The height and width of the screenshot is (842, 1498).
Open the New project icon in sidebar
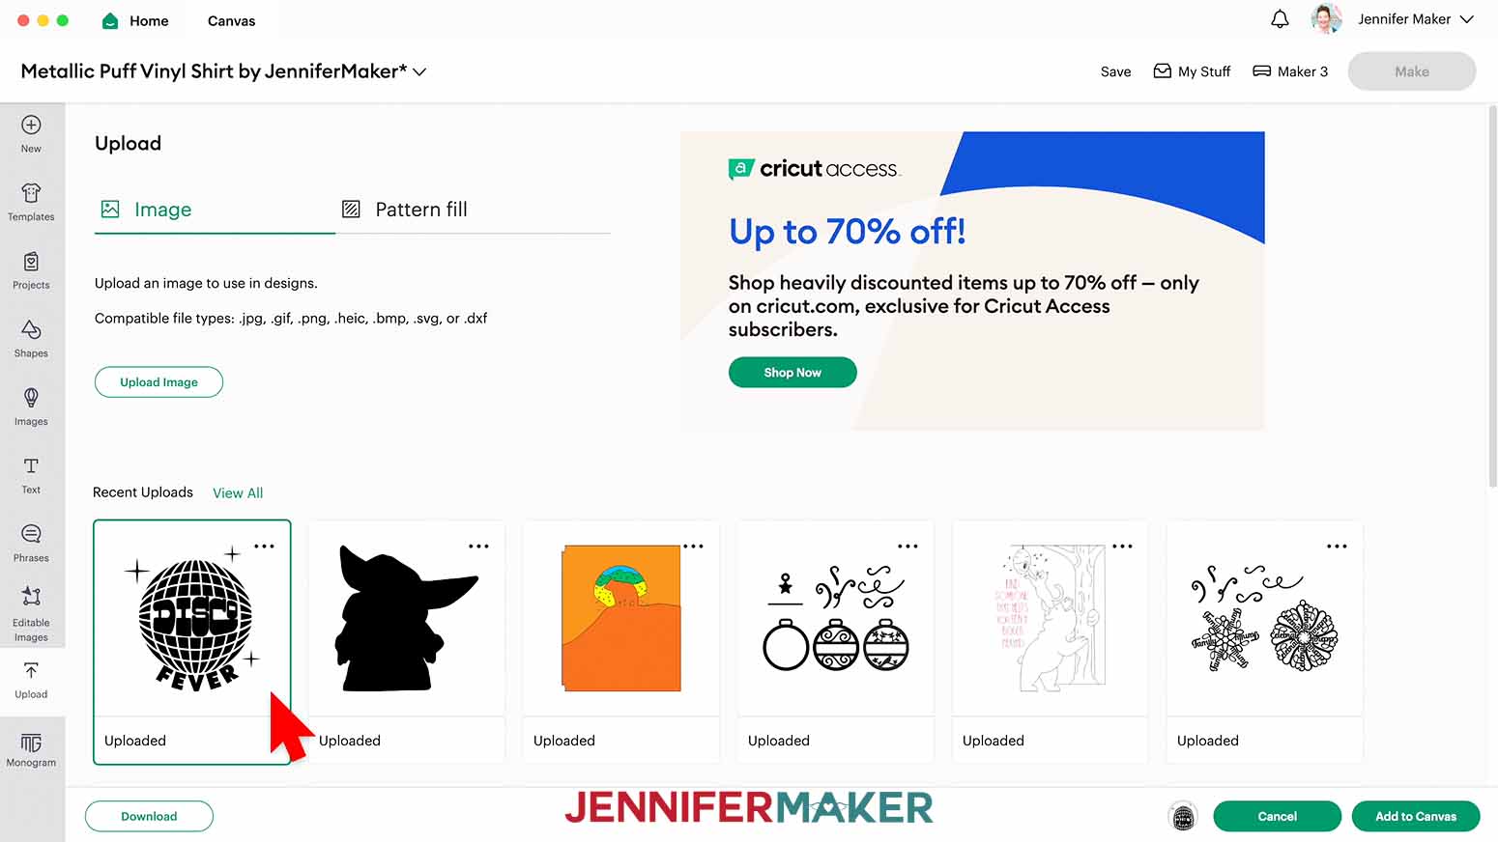click(x=31, y=134)
